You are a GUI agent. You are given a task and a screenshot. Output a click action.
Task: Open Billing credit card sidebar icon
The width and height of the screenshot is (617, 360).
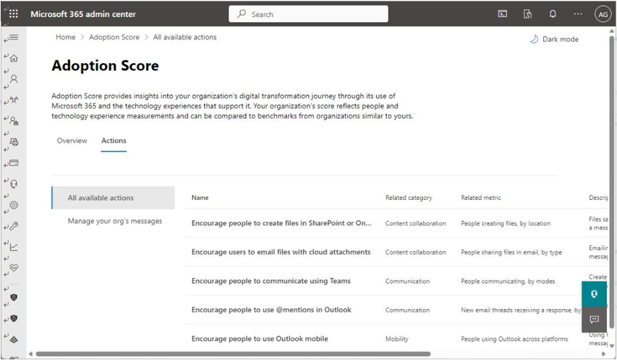[x=13, y=163]
